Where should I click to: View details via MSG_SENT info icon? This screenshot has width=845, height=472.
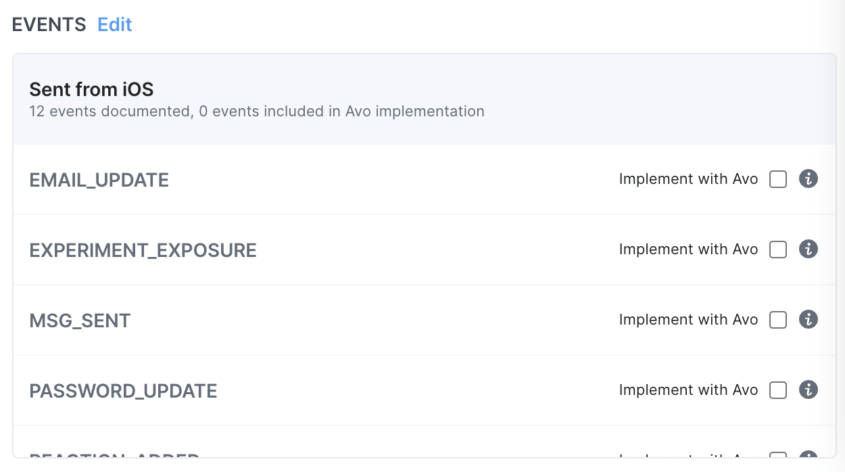808,320
